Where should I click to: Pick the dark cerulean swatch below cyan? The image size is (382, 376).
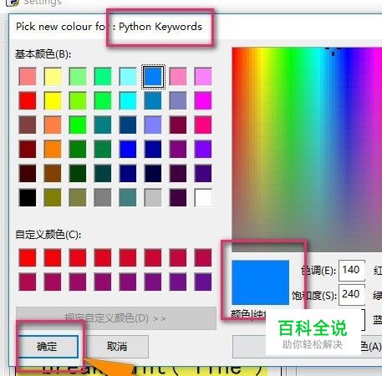[128, 124]
